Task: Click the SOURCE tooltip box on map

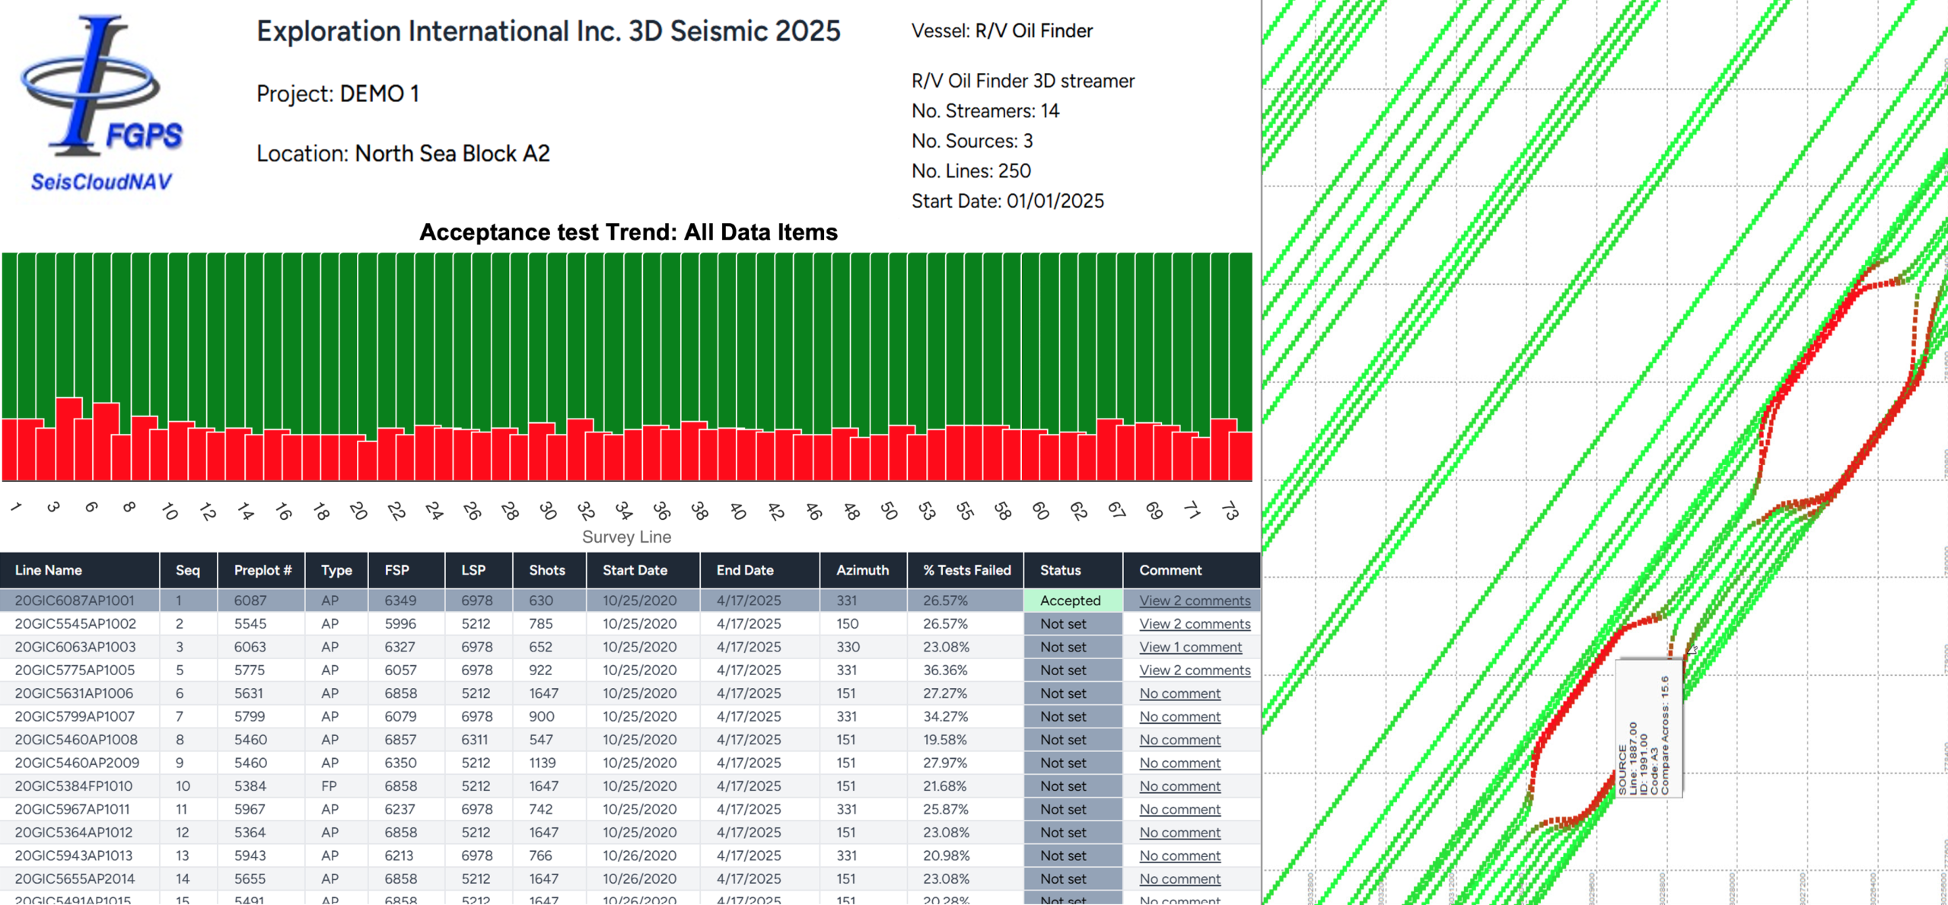Action: click(1648, 729)
